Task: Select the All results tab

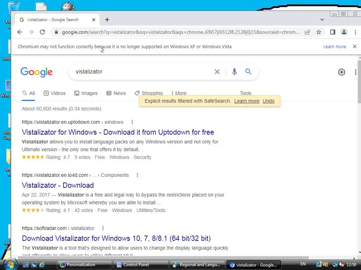Action: (28, 93)
